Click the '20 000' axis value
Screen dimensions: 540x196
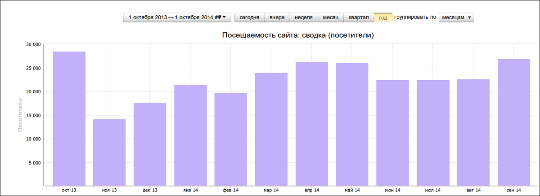[x=33, y=91]
